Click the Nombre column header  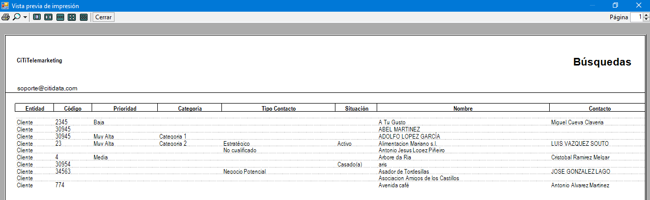point(463,108)
